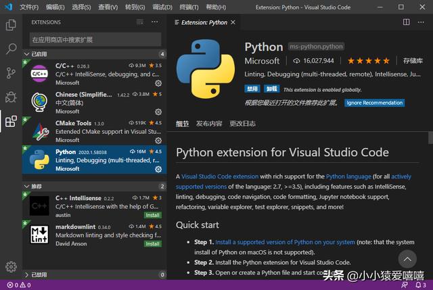Click the extension search input field
433x290 pixels.
[x=95, y=39]
